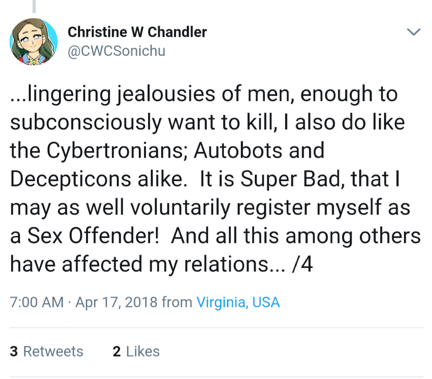Open the Christine W Chandler display name
Image resolution: width=432 pixels, height=379 pixels.
tap(137, 32)
